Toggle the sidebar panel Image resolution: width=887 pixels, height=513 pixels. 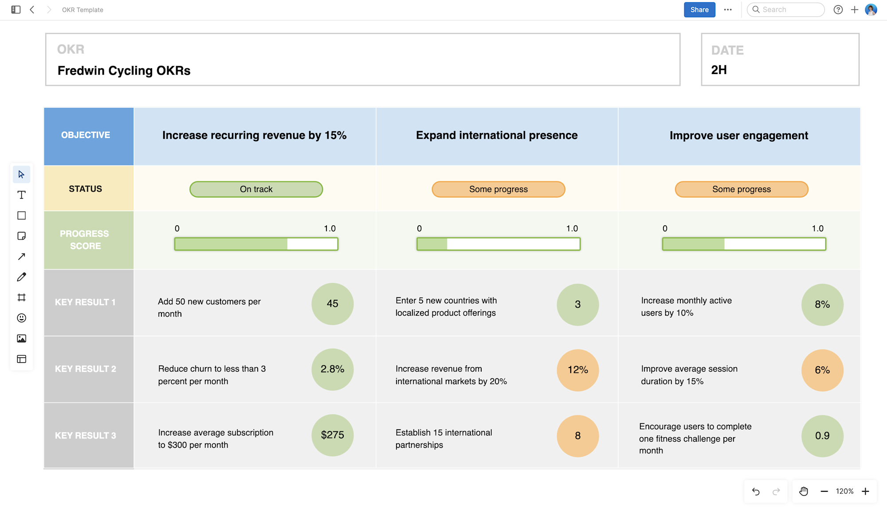tap(16, 10)
